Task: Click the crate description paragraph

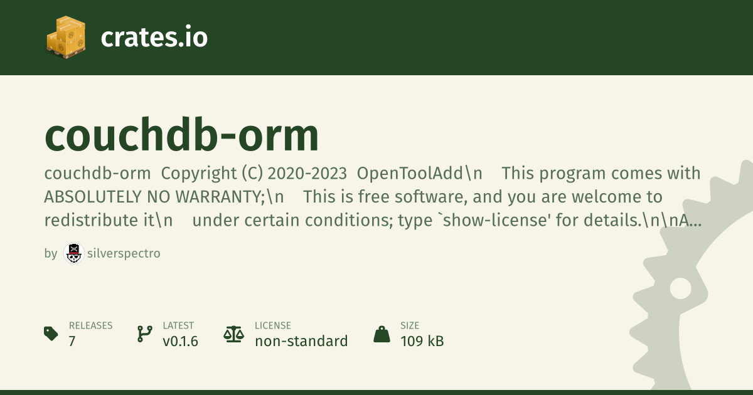Action: click(373, 196)
